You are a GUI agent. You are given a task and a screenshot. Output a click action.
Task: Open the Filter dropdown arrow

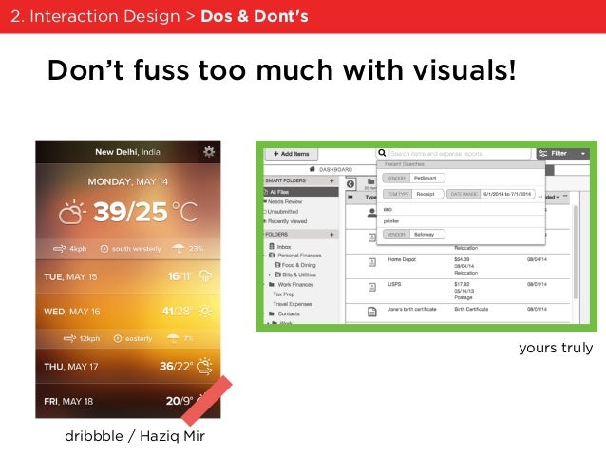(583, 154)
